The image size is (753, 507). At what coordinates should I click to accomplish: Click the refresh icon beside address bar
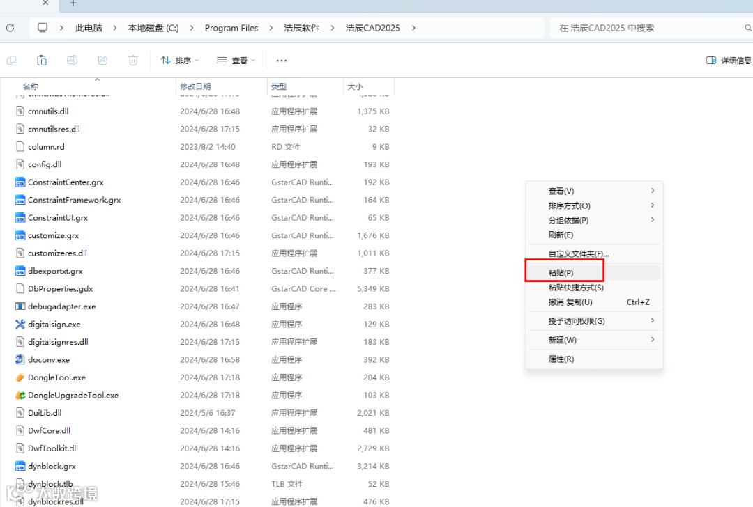click(10, 28)
